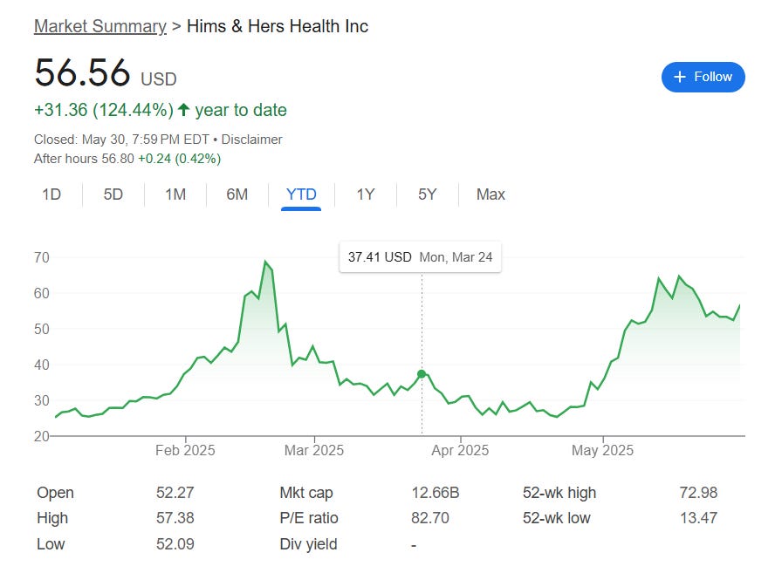Click the +31.36 (124.44%) year to date text

point(160,110)
